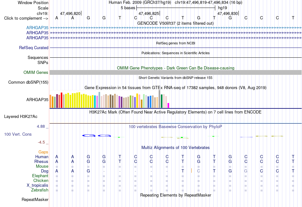Click the Gaps label in Multiz track
Screen dimensions: 302x207
43,152
